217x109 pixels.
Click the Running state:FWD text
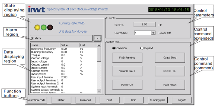pos(72,23)
